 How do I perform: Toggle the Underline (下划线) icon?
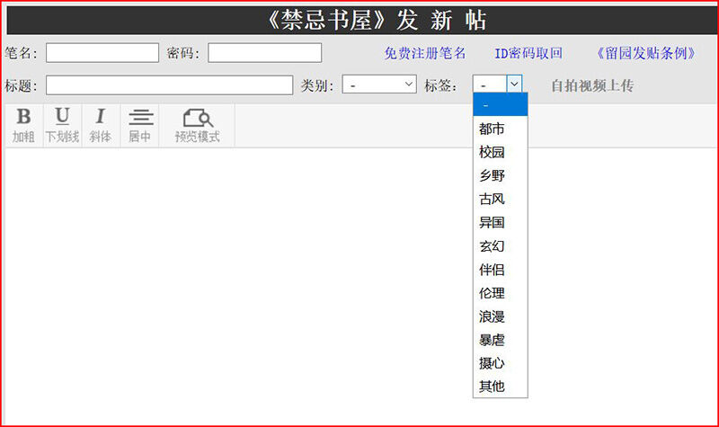[x=62, y=125]
